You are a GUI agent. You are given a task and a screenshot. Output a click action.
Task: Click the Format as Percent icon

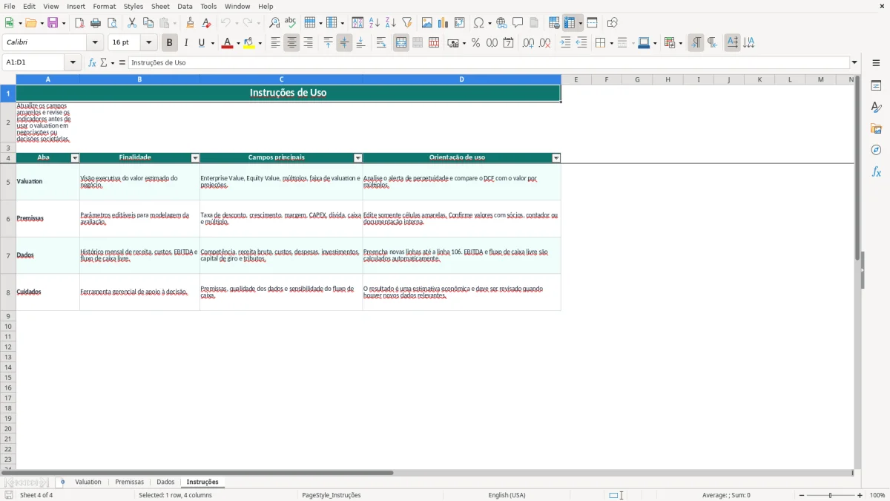pyautogui.click(x=475, y=43)
